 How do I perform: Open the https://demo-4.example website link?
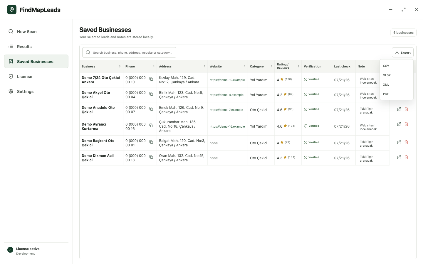click(226, 95)
